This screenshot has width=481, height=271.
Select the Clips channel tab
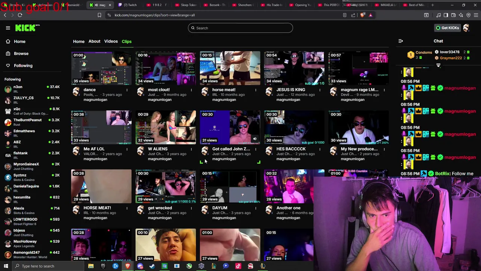(x=127, y=41)
